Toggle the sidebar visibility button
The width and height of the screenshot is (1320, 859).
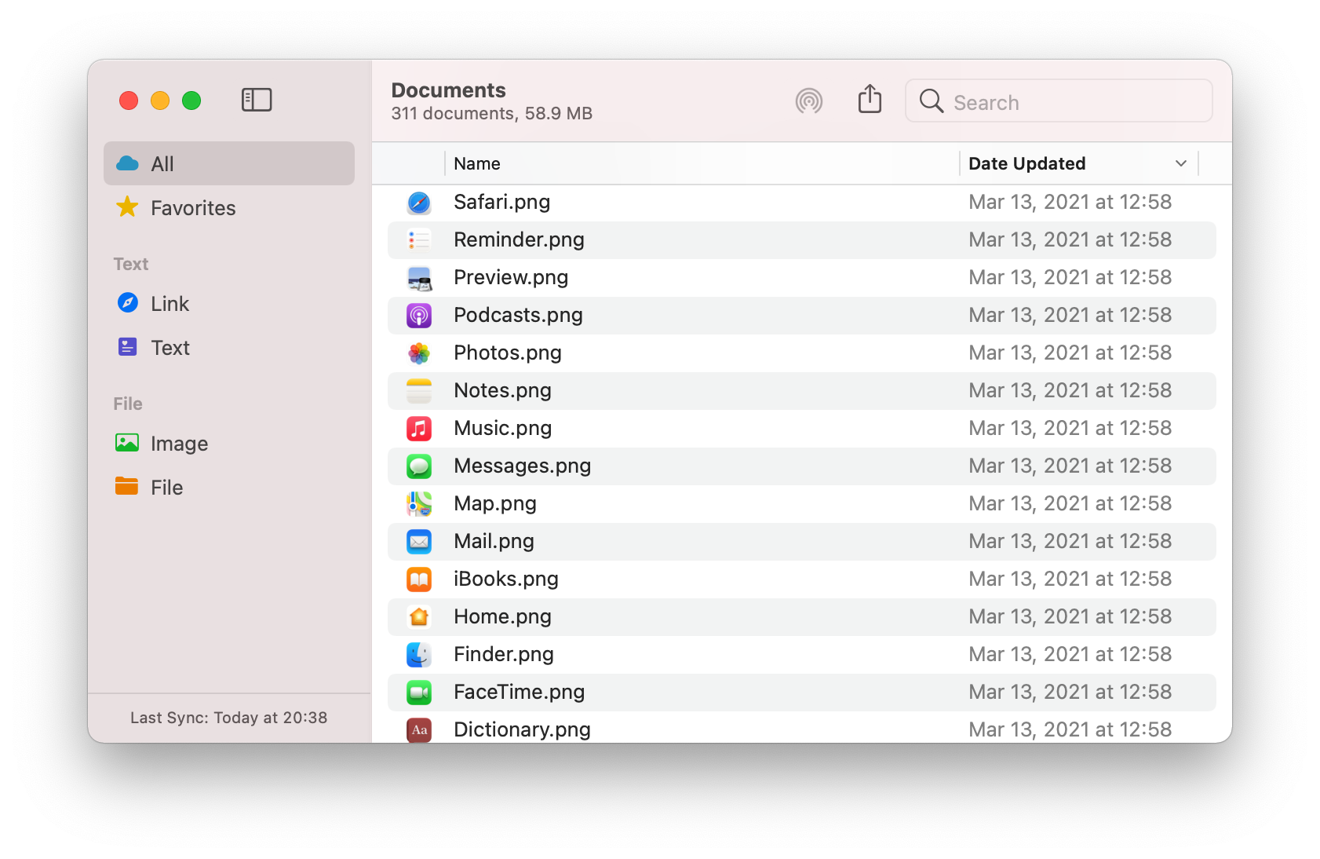click(x=257, y=101)
